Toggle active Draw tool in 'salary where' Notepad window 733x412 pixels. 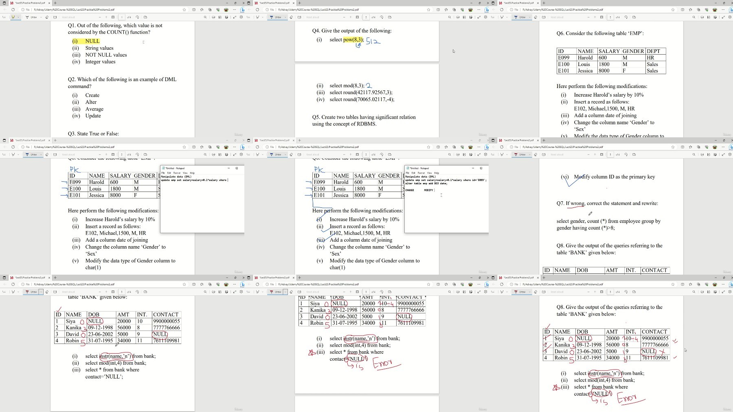coord(31,154)
